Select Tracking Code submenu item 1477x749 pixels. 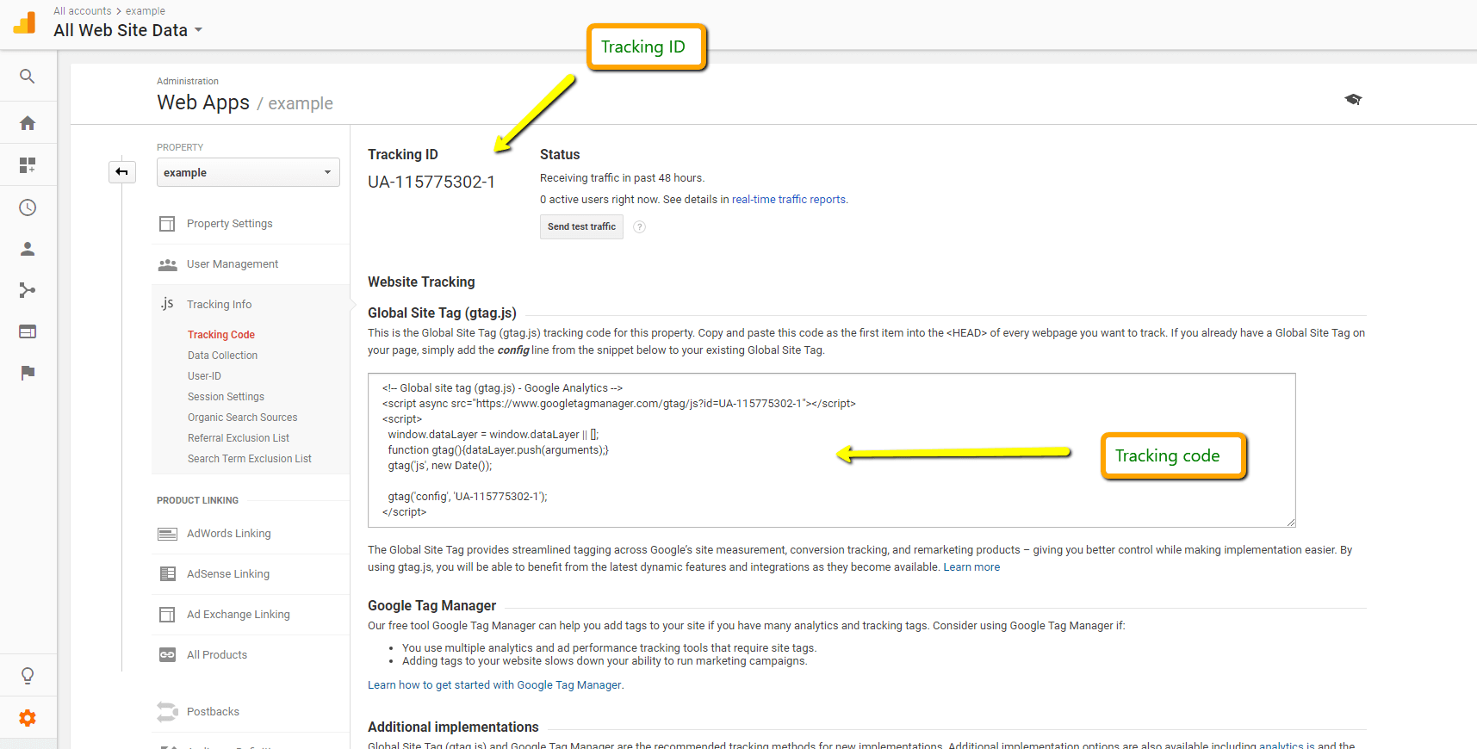tap(221, 335)
